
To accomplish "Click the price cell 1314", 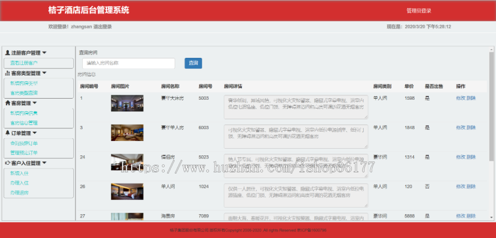I will point(409,157).
